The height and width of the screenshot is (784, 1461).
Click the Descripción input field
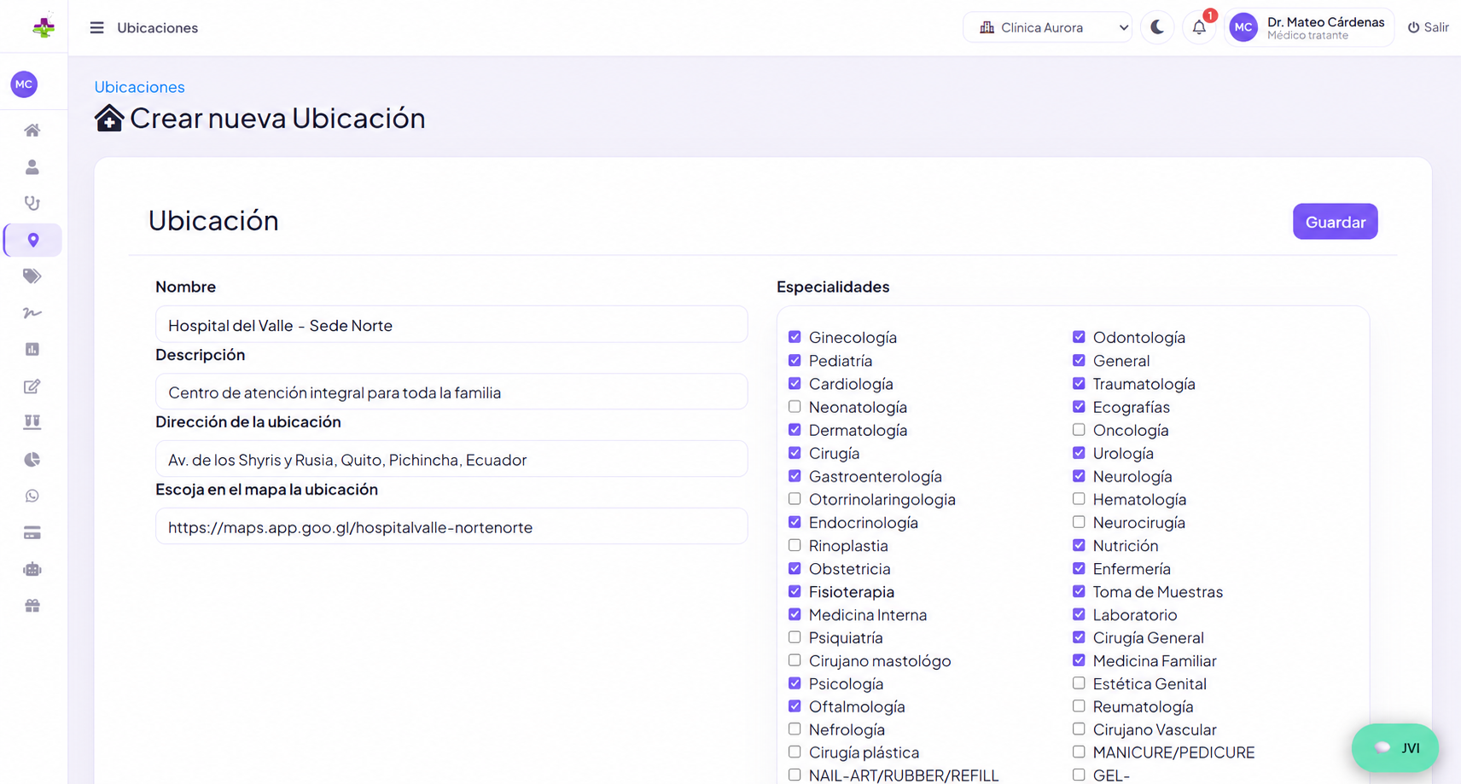(451, 392)
